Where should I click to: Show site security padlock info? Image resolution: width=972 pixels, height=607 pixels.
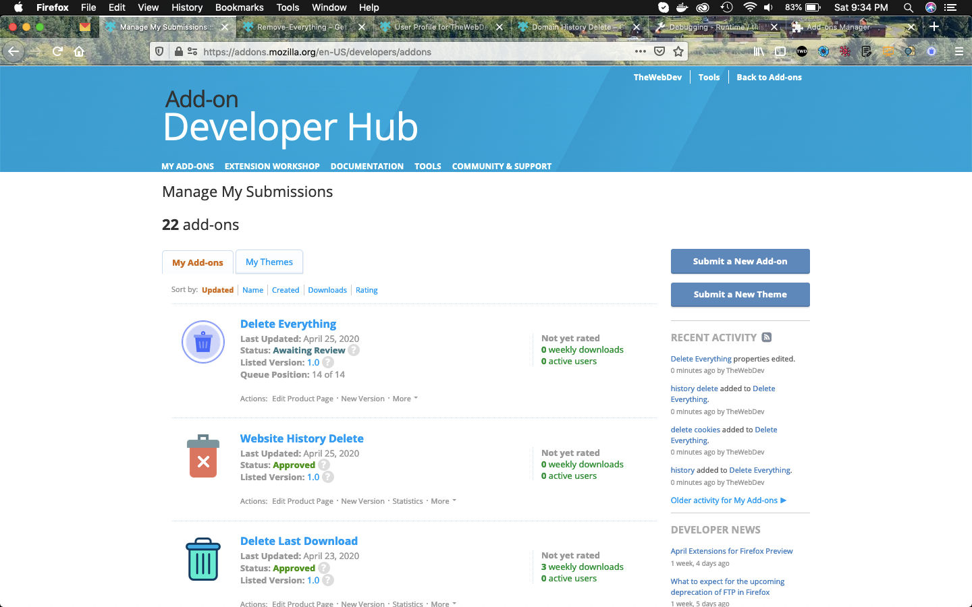(178, 51)
